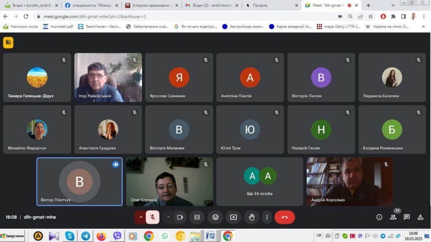Open the chat with everyone panel

point(407,217)
